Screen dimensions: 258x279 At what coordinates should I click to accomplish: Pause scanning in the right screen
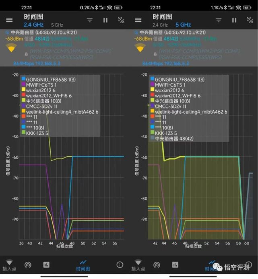(x=234, y=20)
